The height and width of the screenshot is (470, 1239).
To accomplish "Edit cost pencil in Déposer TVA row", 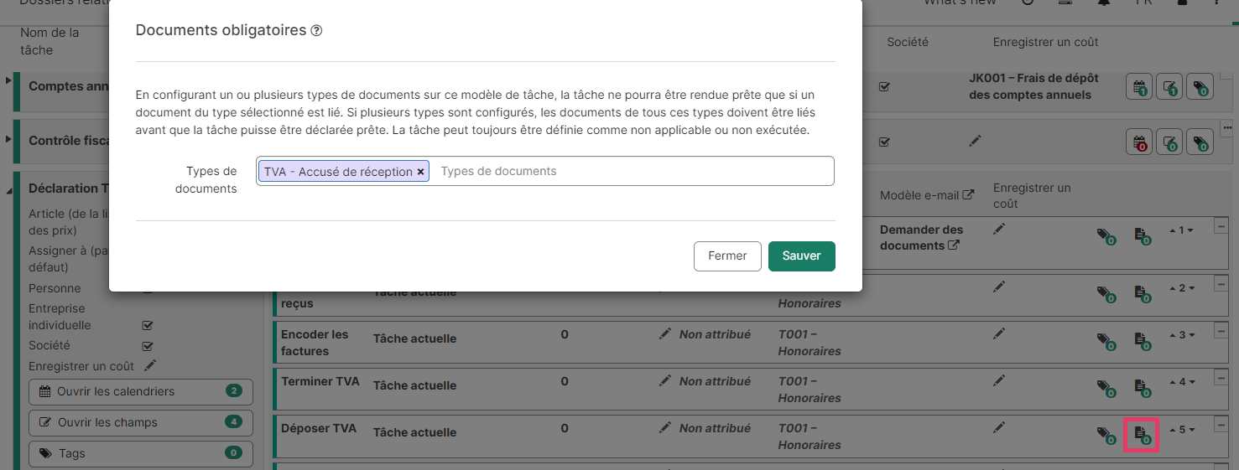I will pyautogui.click(x=999, y=427).
